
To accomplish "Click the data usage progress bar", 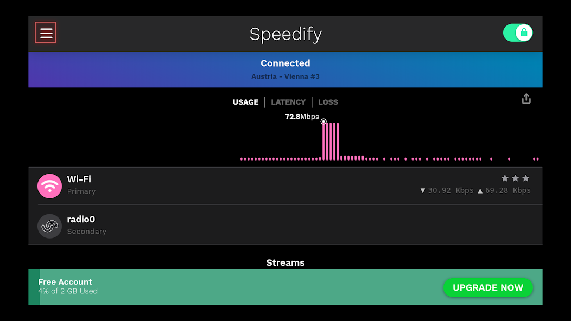I will coord(33,287).
